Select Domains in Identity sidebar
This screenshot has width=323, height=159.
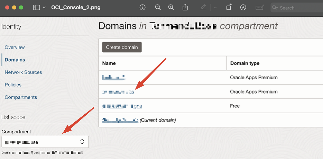pyautogui.click(x=15, y=60)
